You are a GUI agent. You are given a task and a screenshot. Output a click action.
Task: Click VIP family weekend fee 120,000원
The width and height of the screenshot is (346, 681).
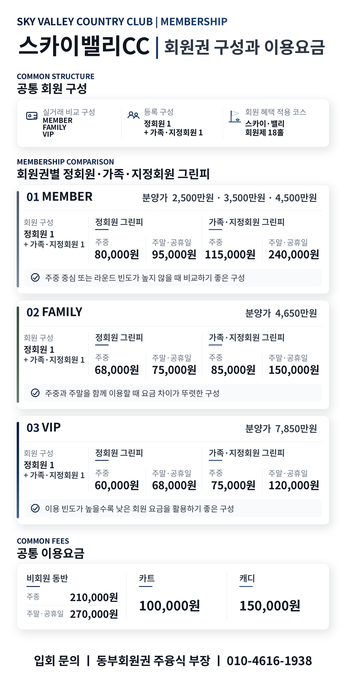pyautogui.click(x=294, y=485)
